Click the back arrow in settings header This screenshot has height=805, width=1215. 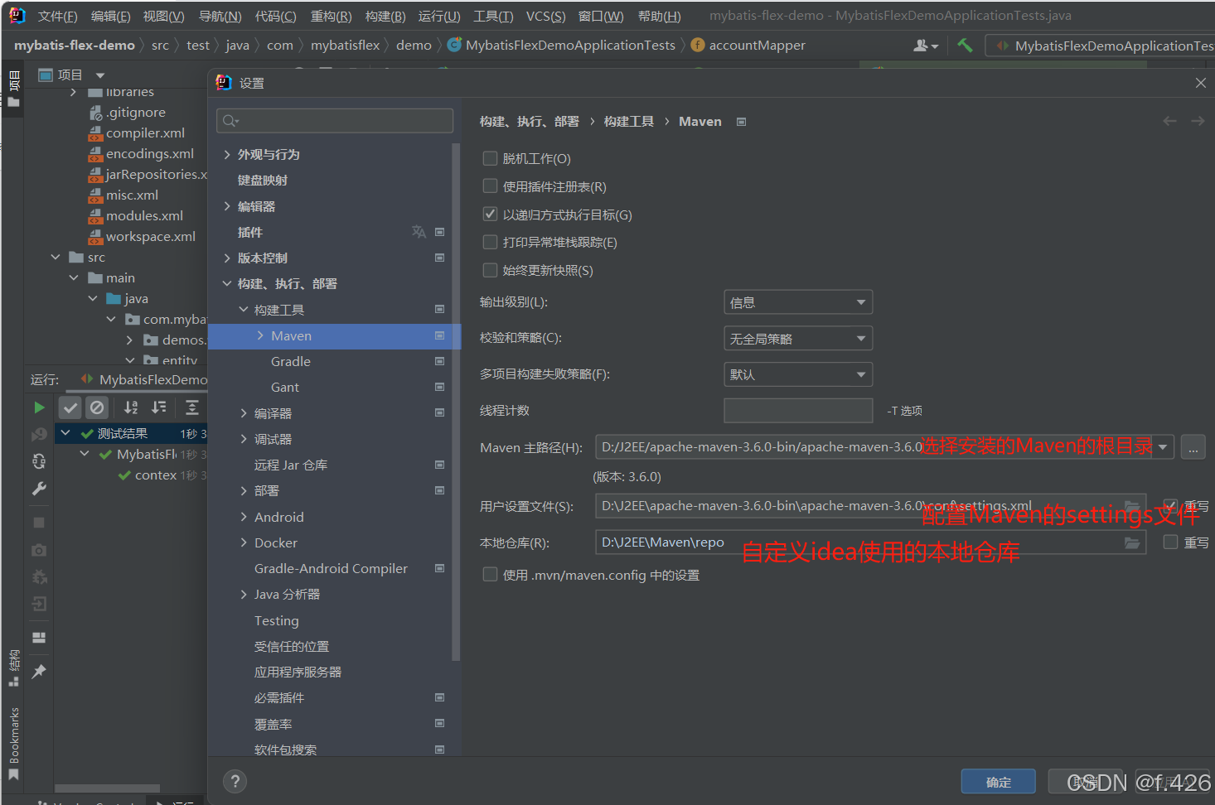tap(1169, 121)
